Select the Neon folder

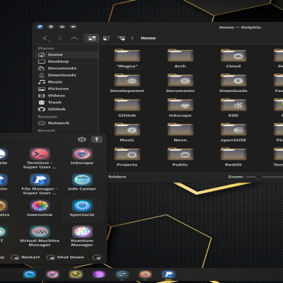180,133
